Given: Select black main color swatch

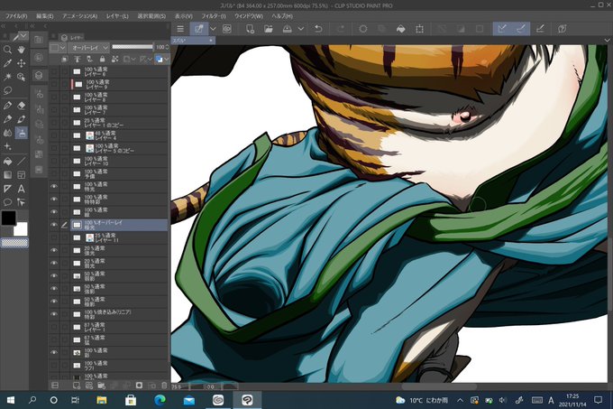Looking at the screenshot, I should (9, 218).
